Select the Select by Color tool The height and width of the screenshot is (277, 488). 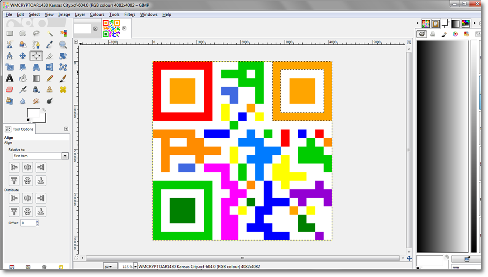(63, 33)
